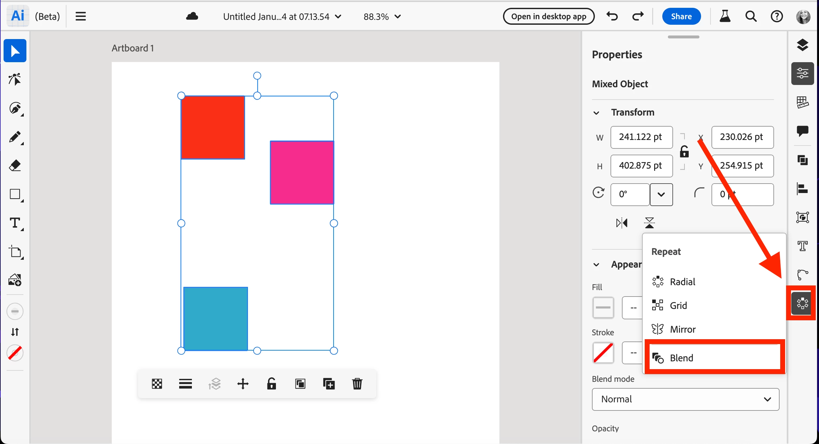
Task: Click the delete trash icon
Action: pyautogui.click(x=357, y=384)
